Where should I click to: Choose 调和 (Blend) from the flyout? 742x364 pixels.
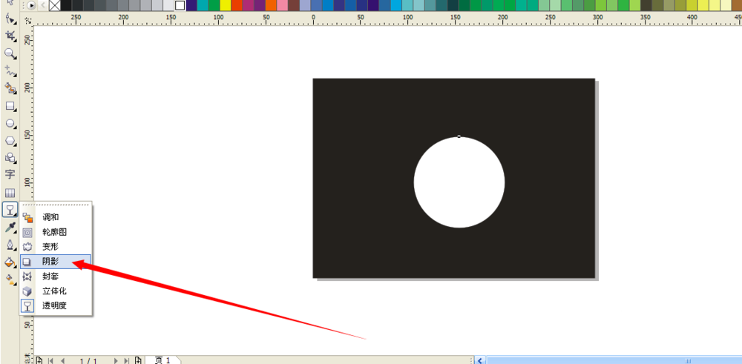click(56, 217)
